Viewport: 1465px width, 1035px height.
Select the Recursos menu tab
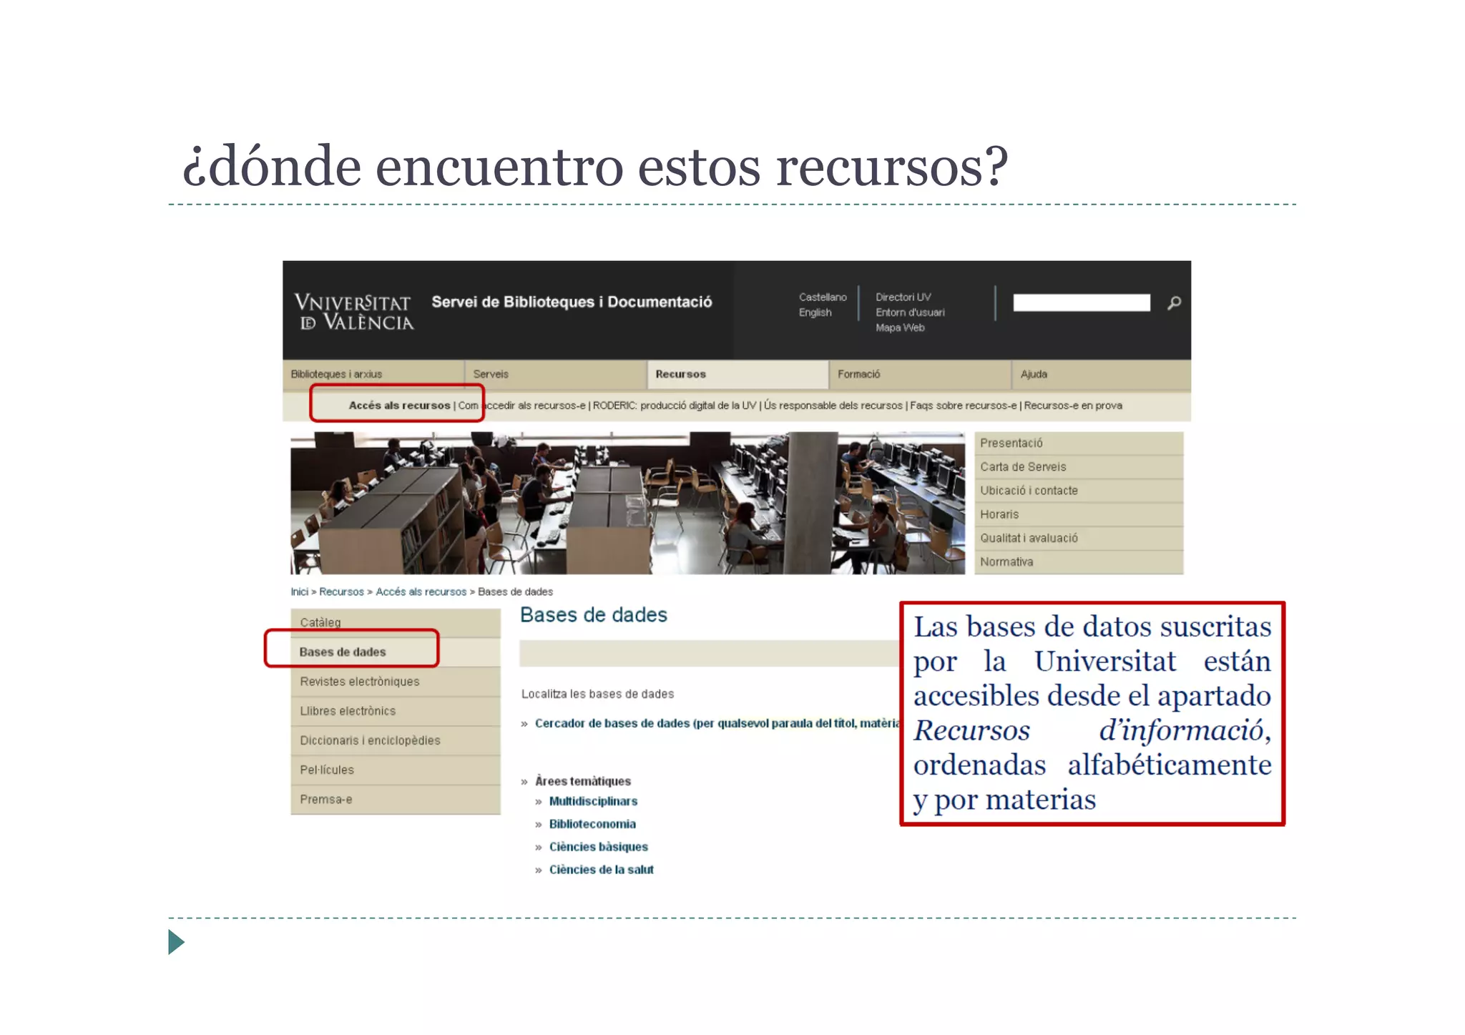738,374
